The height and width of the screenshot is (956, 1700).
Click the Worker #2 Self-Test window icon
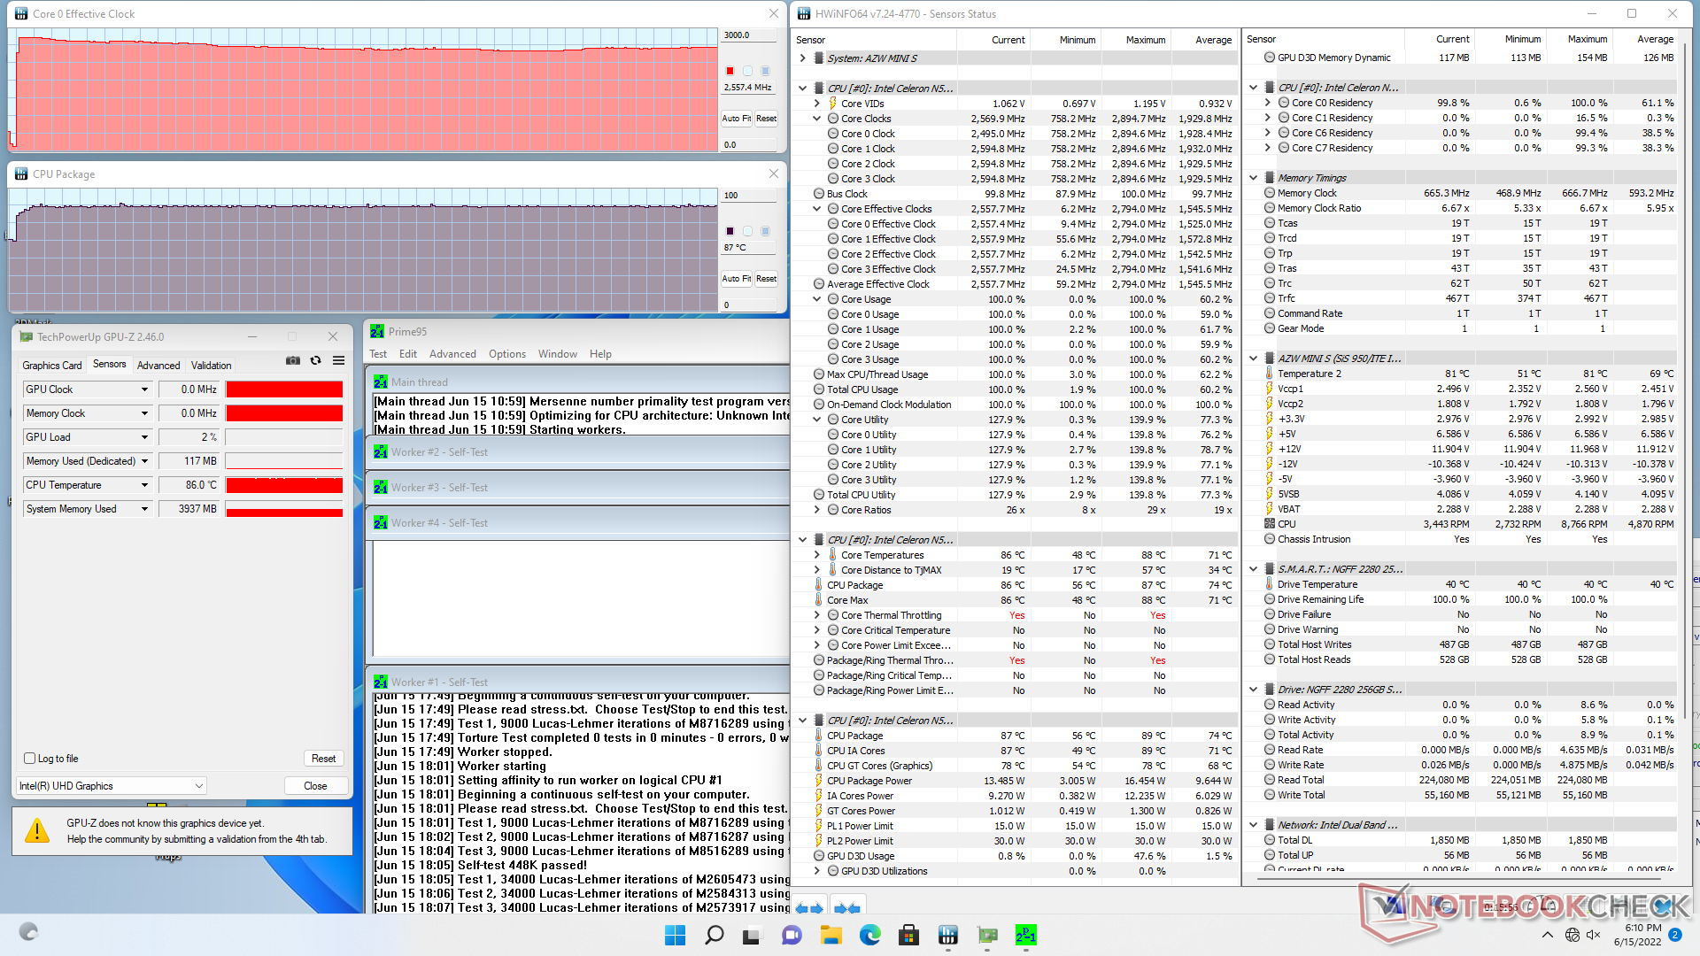tap(381, 452)
